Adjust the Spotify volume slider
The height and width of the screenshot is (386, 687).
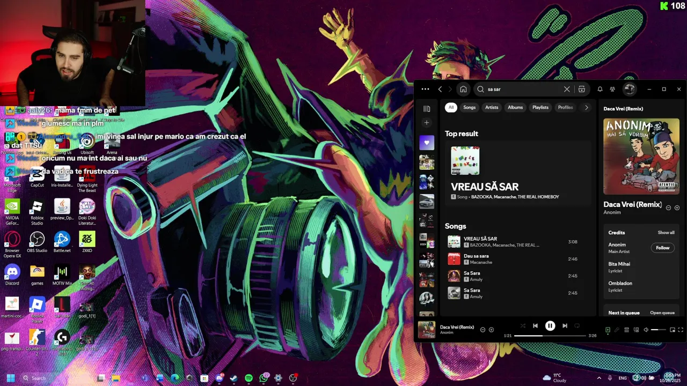pyautogui.click(x=658, y=330)
